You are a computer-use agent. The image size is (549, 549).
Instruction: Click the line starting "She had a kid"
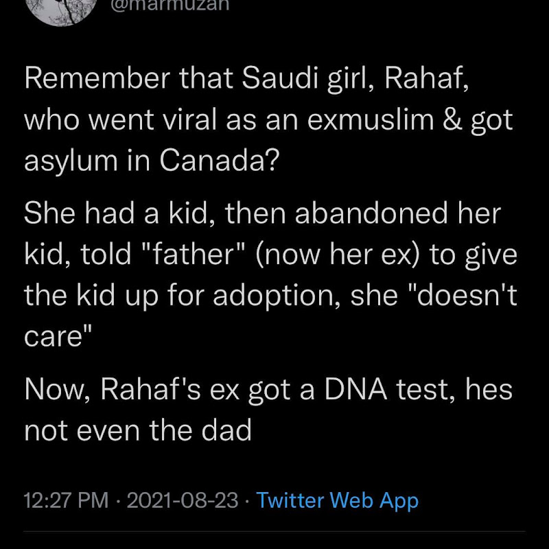click(x=262, y=214)
